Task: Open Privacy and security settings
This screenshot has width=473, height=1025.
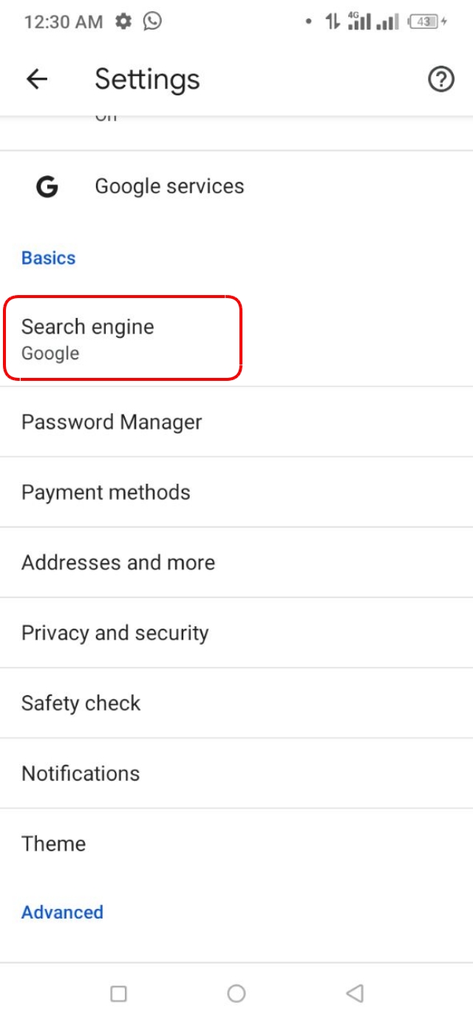Action: (115, 632)
